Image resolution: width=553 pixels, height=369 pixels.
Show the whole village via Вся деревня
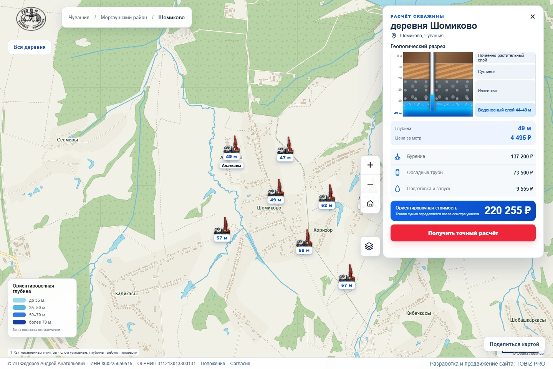(x=30, y=47)
